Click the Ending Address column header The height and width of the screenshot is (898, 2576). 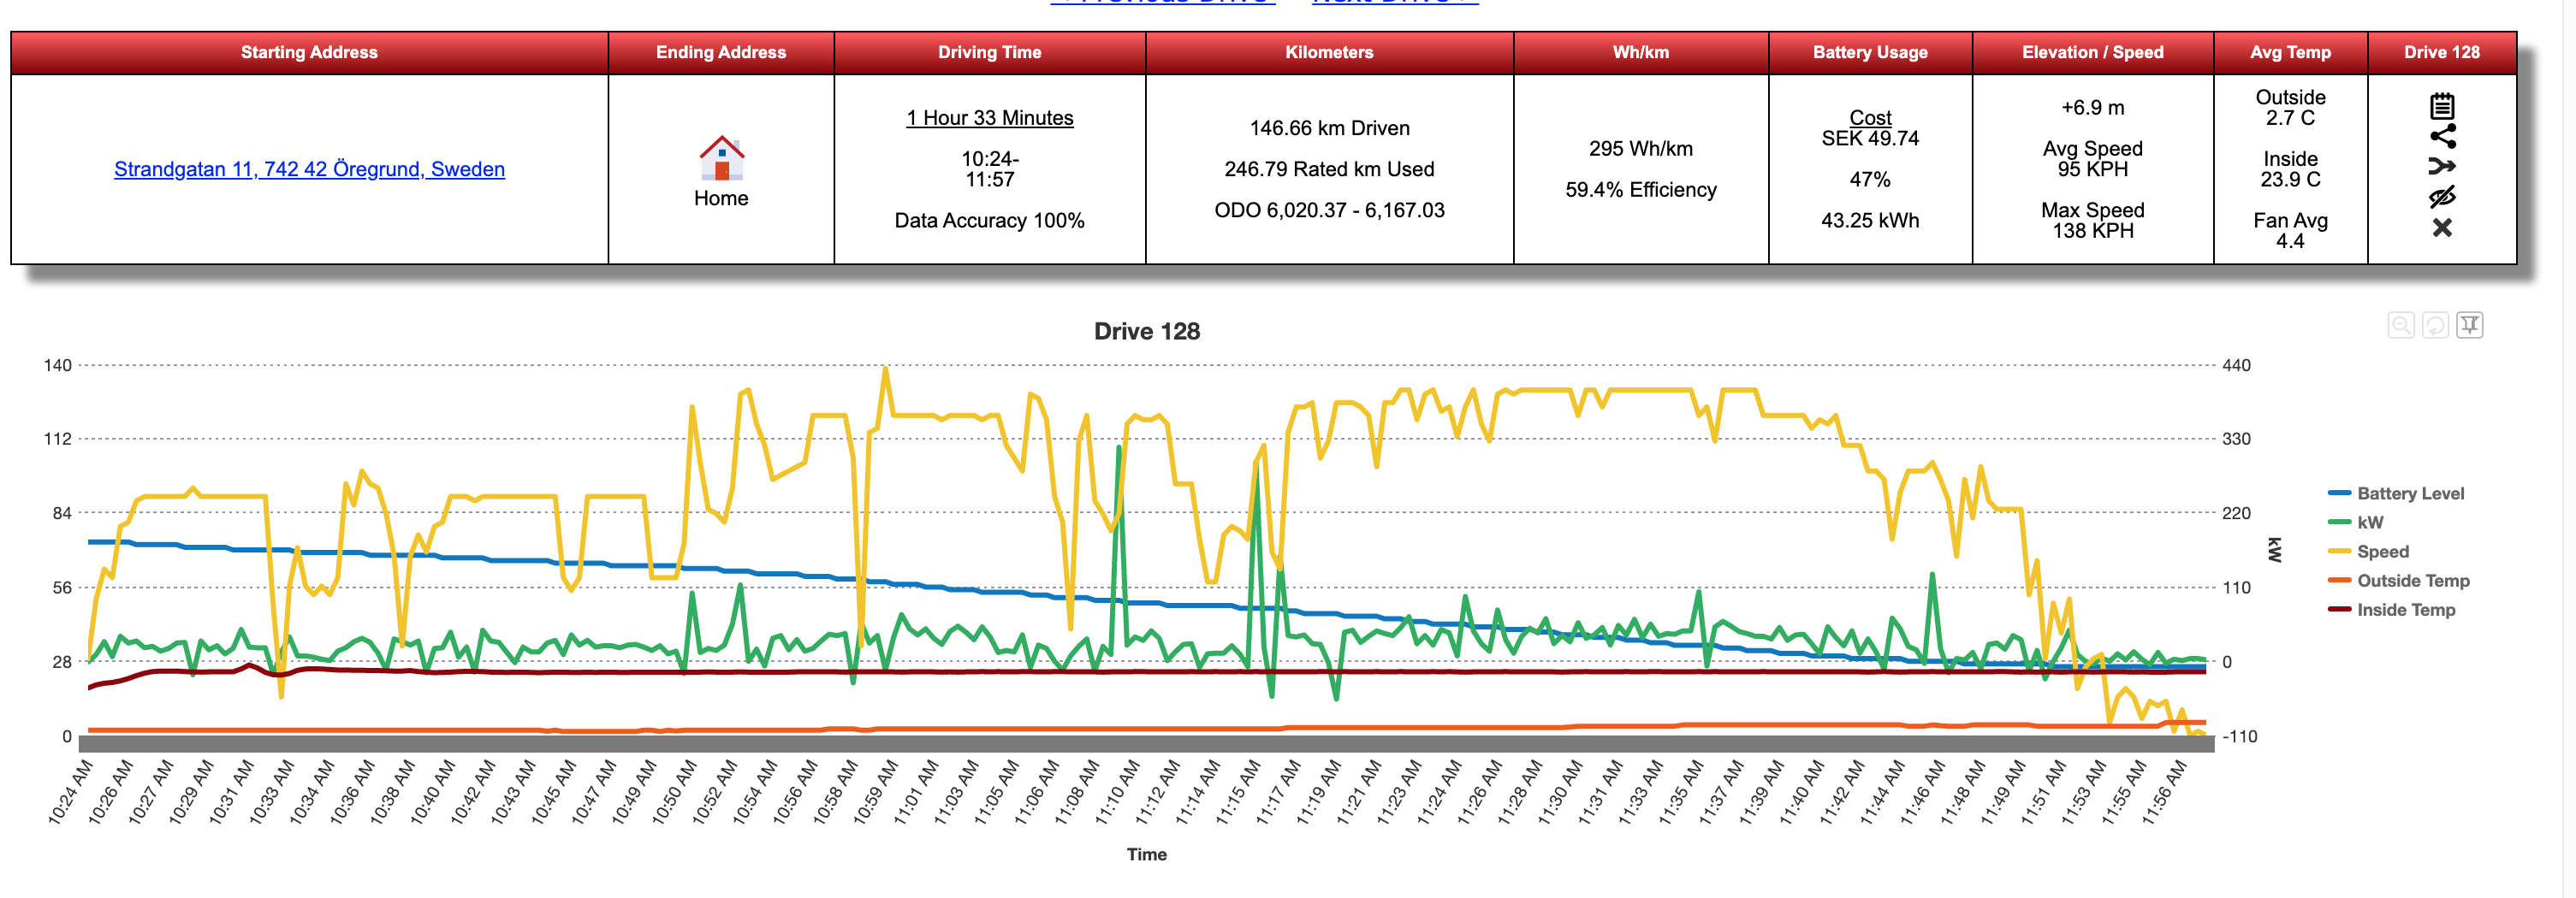tap(721, 53)
